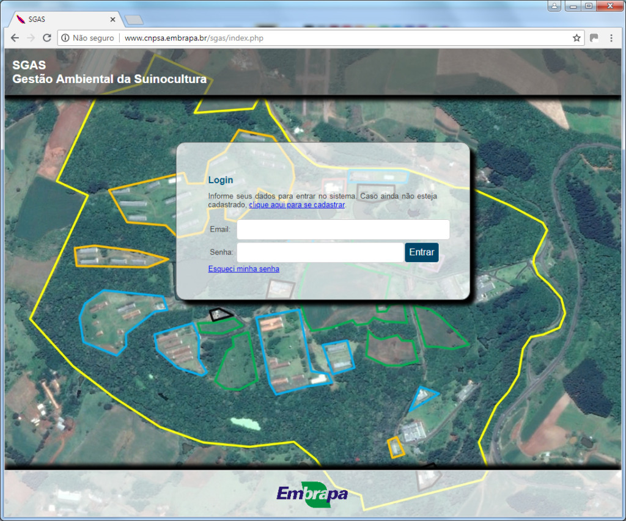Click into the Senha password field
Viewport: 626px width, 521px height.
[320, 252]
